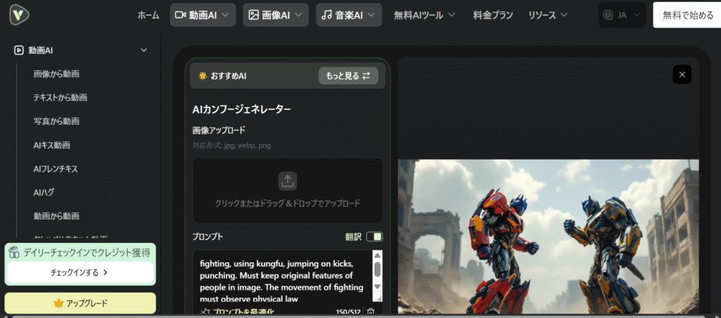Click the prompt scrollbar up arrow
This screenshot has width=721, height=318.
(x=377, y=256)
